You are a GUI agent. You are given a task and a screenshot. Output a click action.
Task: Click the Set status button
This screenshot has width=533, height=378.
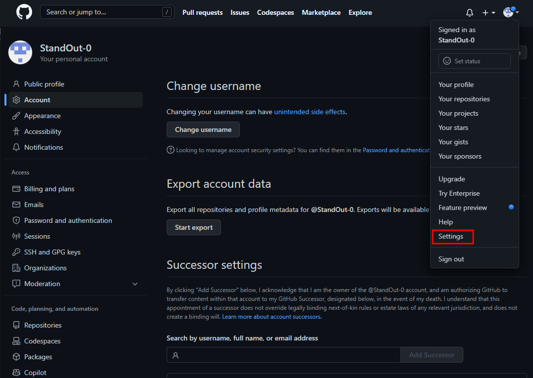pyautogui.click(x=475, y=61)
